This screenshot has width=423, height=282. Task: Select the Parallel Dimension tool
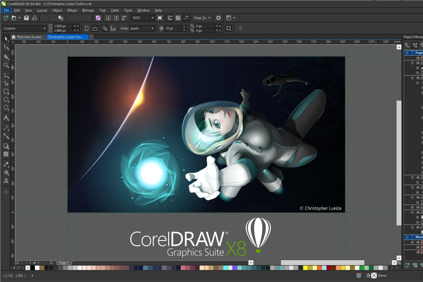click(x=6, y=128)
